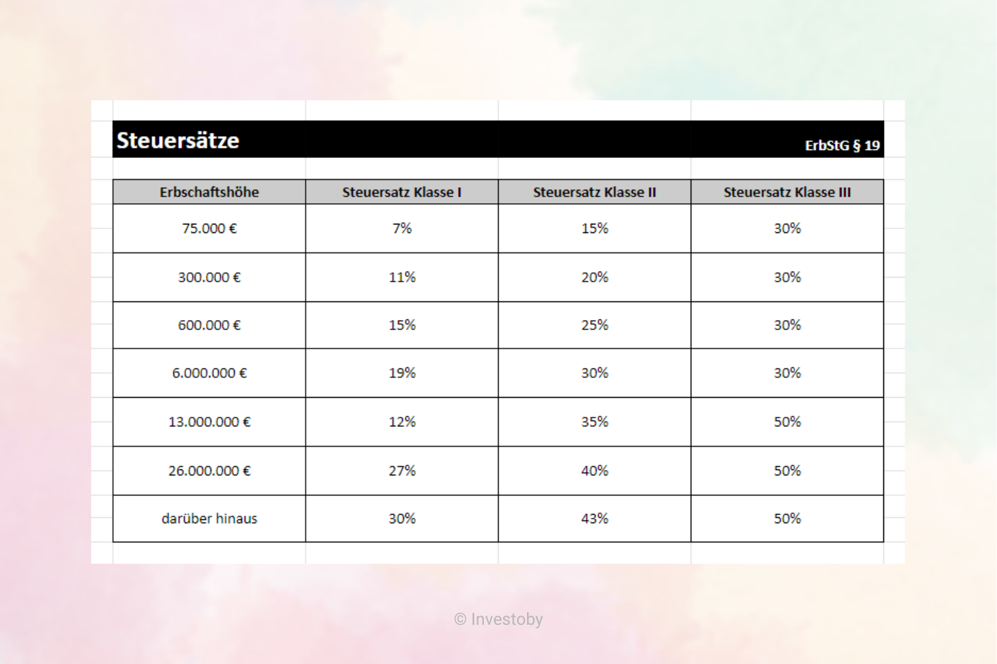Click the "Steuersätze" title heading
Viewport: 997px width, 664px height.
click(177, 140)
